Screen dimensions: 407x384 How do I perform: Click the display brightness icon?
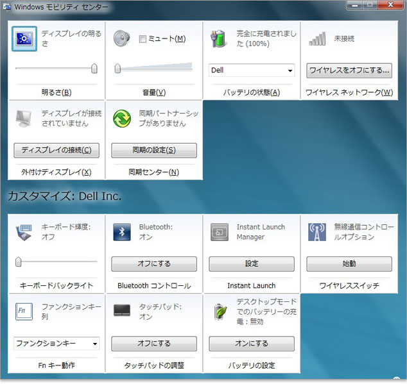pyautogui.click(x=24, y=38)
